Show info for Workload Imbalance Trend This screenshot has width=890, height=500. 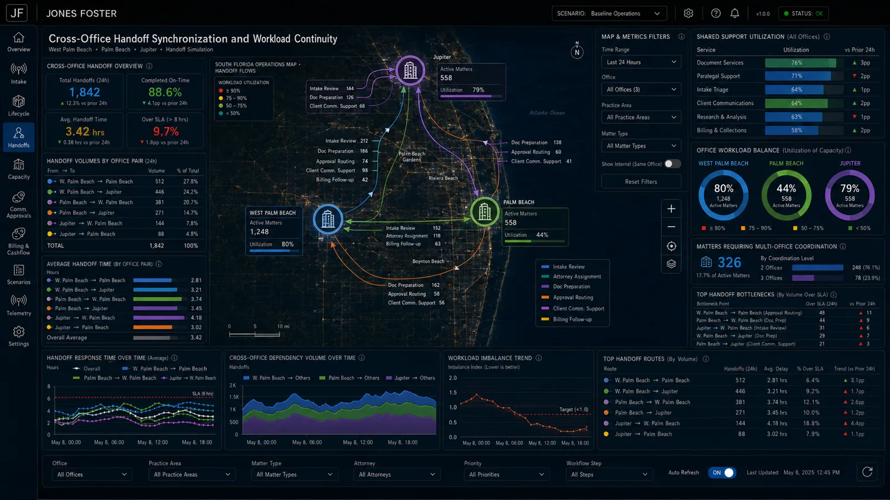pyautogui.click(x=538, y=358)
